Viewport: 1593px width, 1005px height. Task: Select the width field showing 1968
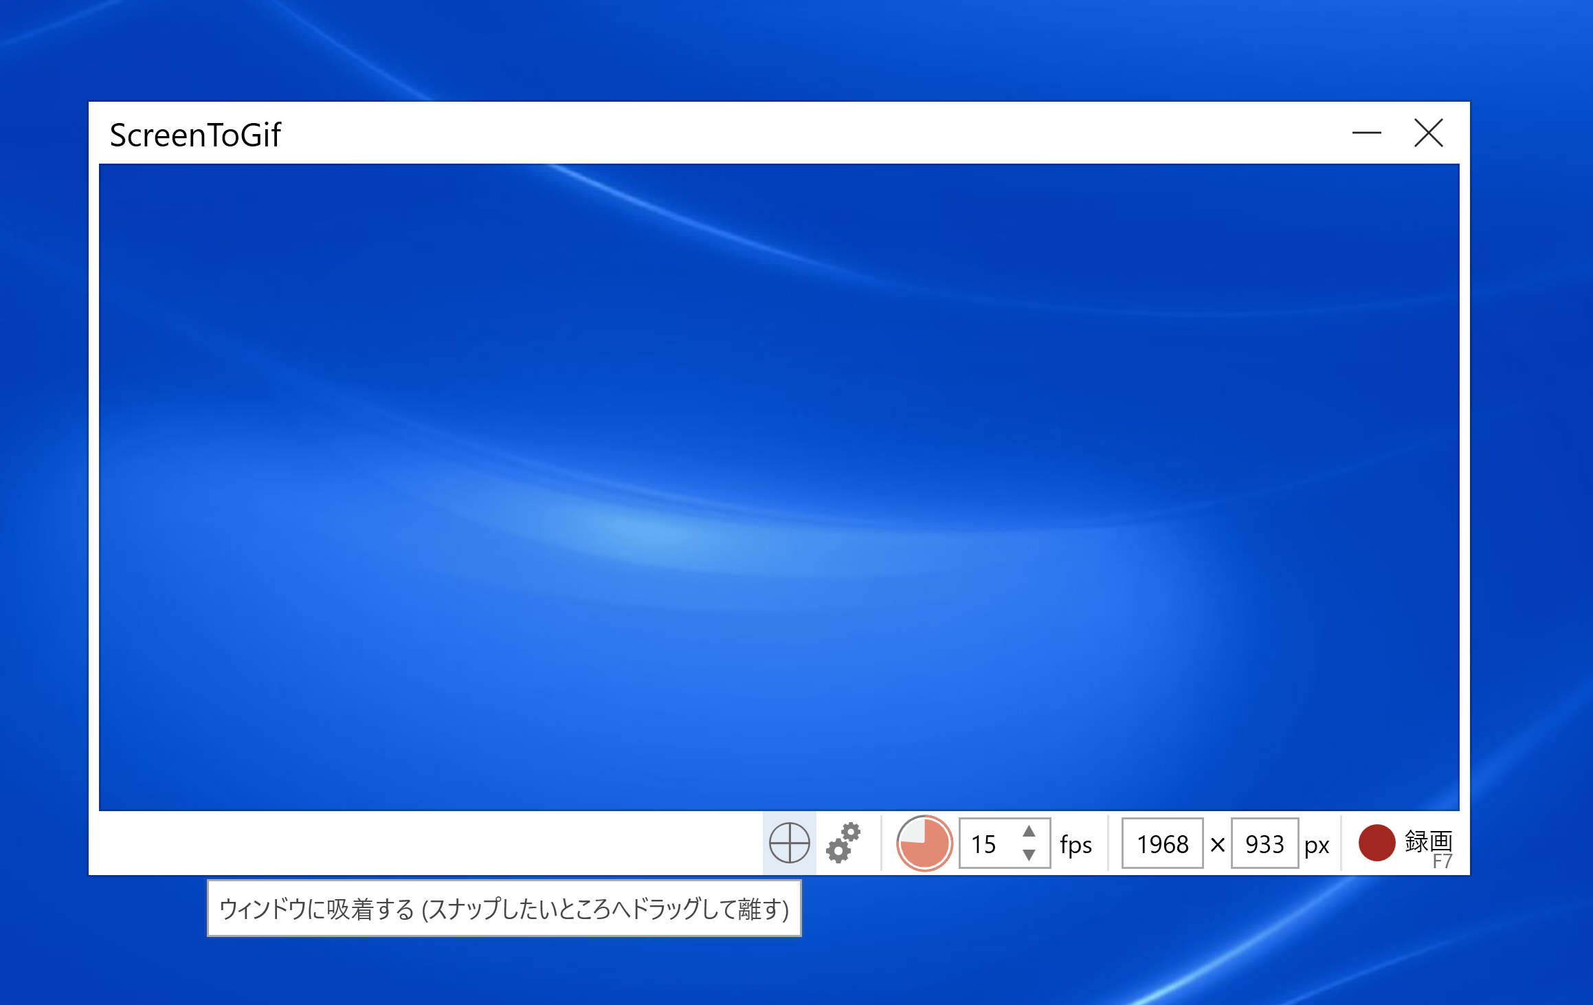pos(1161,845)
